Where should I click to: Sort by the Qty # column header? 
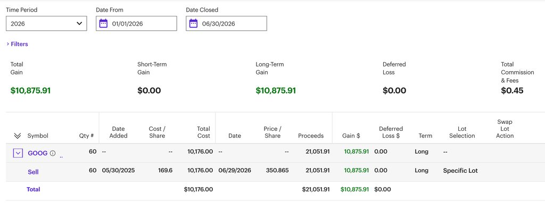point(86,136)
